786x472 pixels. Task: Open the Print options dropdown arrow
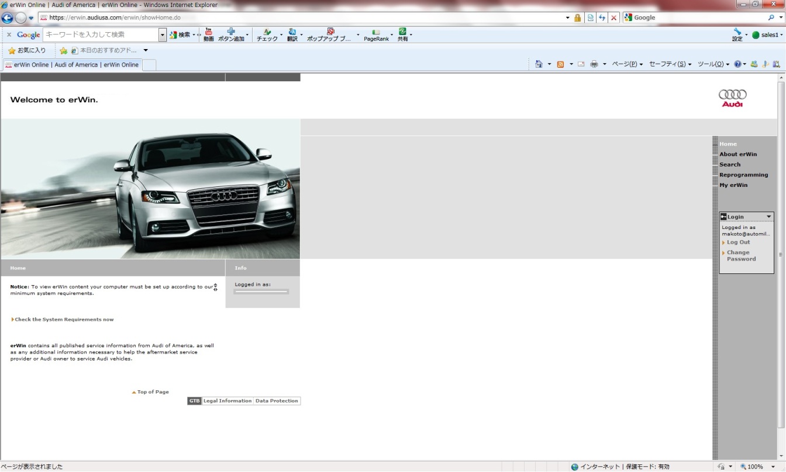[605, 64]
